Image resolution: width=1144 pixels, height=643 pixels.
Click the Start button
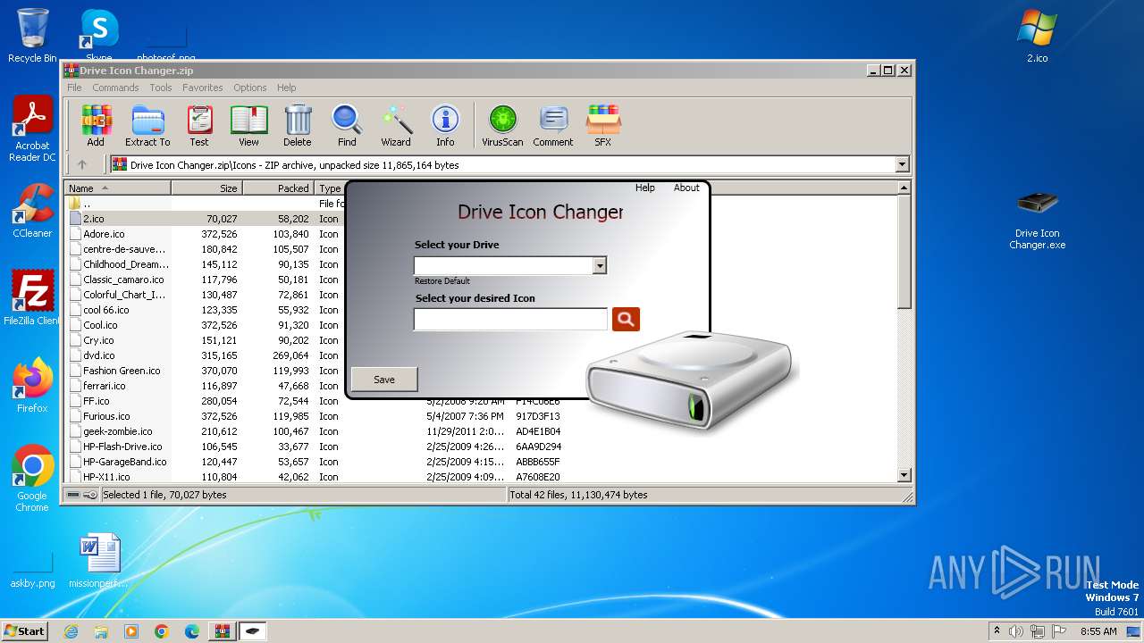pyautogui.click(x=24, y=630)
